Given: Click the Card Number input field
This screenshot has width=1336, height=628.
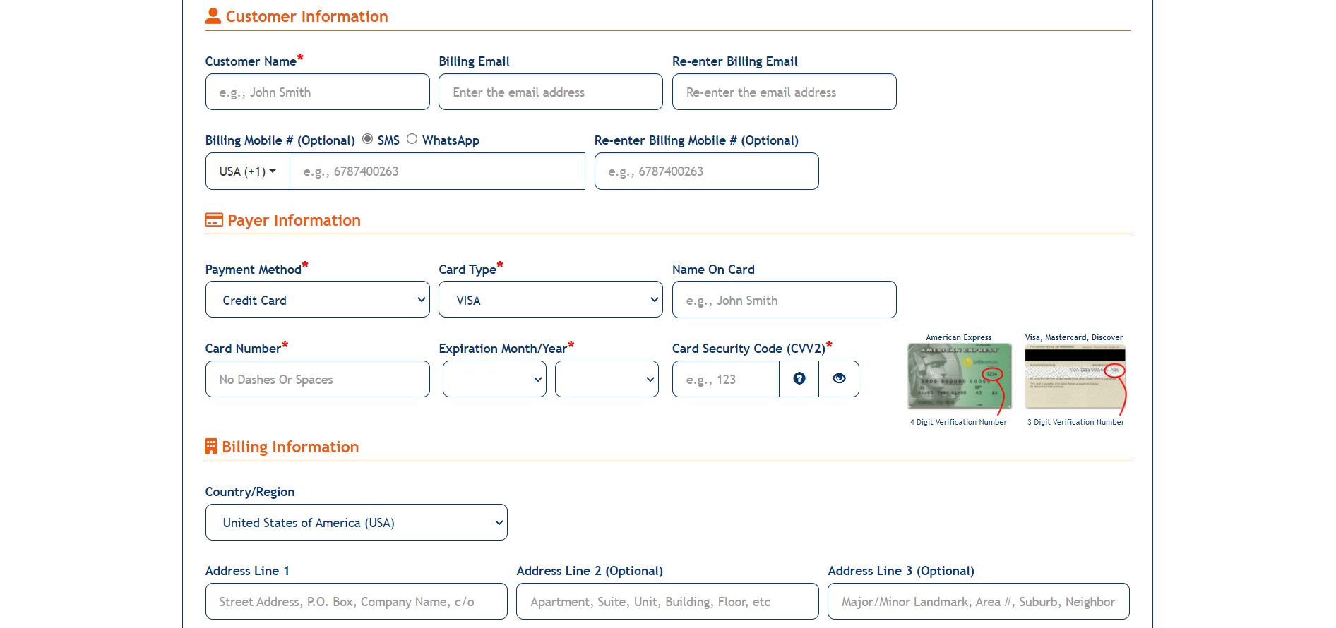Looking at the screenshot, I should click(317, 379).
